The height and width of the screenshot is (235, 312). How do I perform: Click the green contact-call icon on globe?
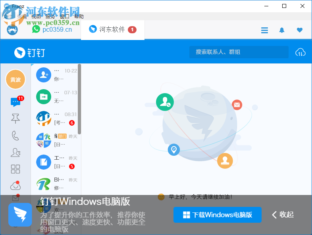pyautogui.click(x=165, y=102)
